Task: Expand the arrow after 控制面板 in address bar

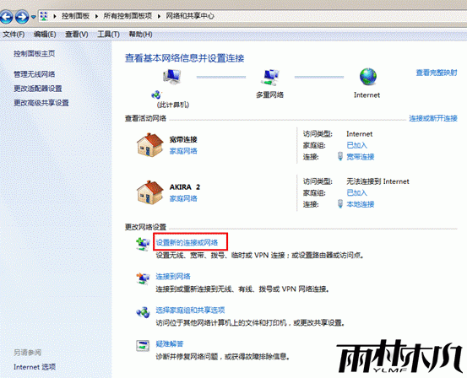Action: (x=96, y=16)
